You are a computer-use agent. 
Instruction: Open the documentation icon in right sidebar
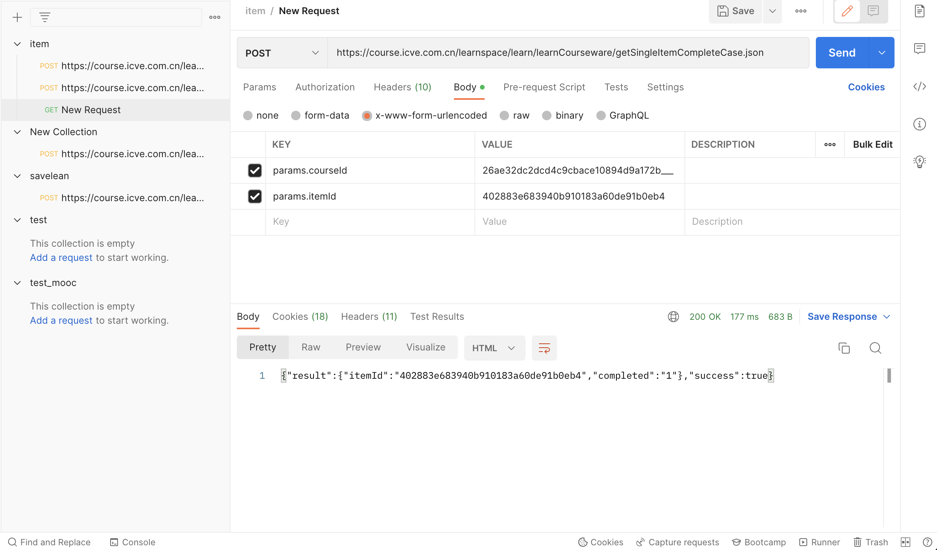pyautogui.click(x=919, y=11)
